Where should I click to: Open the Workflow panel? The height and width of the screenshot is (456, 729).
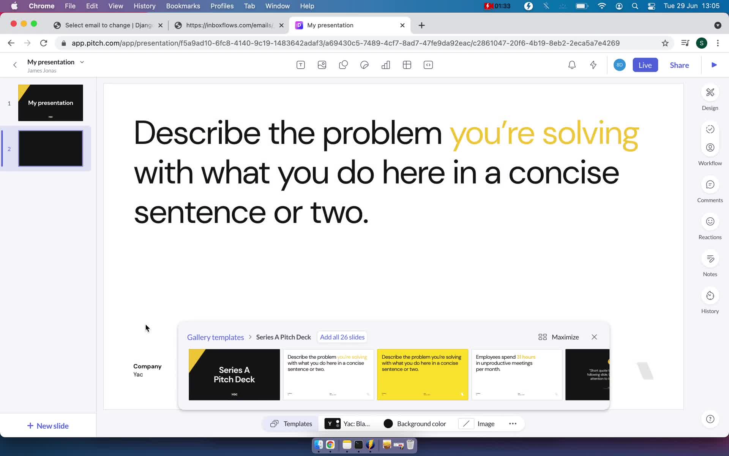tap(710, 154)
